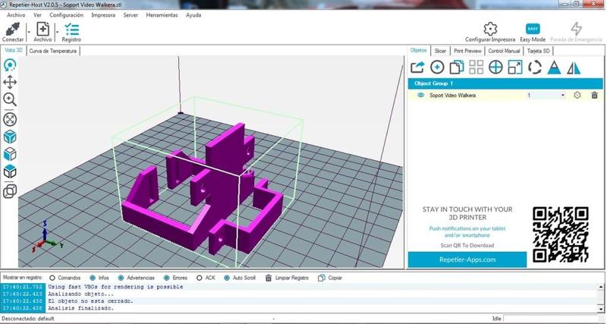Click the Limpiar Registro button
Viewport: 607px width, 324px height.
[x=288, y=278]
